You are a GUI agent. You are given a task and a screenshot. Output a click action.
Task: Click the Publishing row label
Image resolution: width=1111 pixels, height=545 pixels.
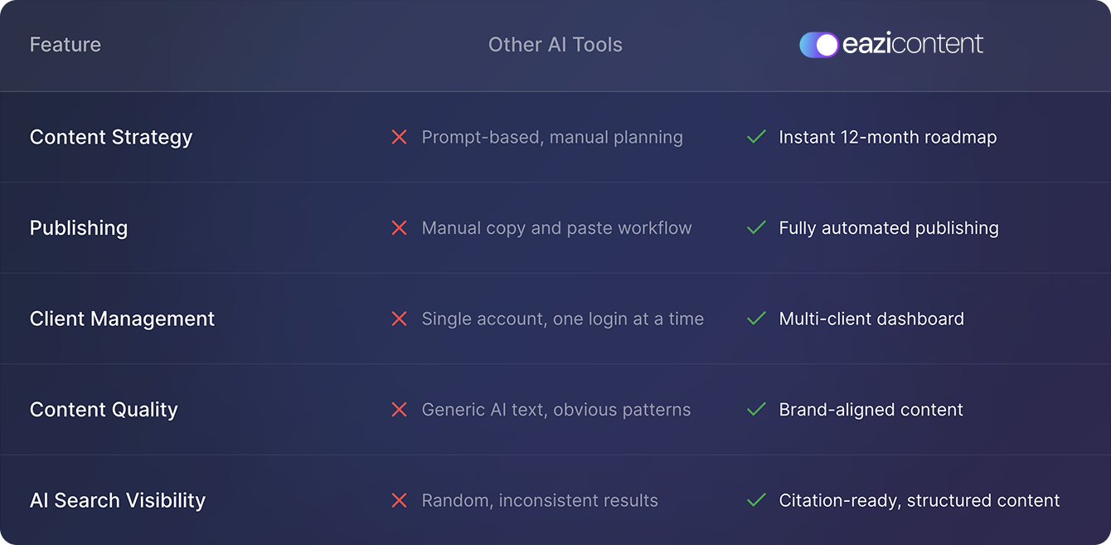pyautogui.click(x=79, y=228)
